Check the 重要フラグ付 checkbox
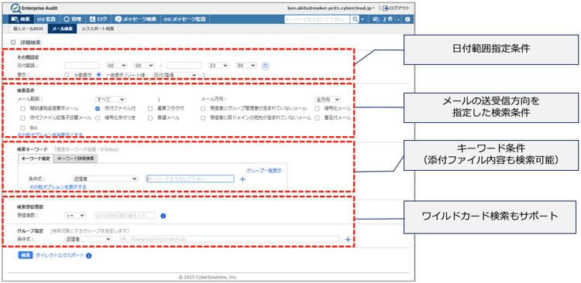Image resolution: width=581 pixels, height=283 pixels. [x=150, y=109]
